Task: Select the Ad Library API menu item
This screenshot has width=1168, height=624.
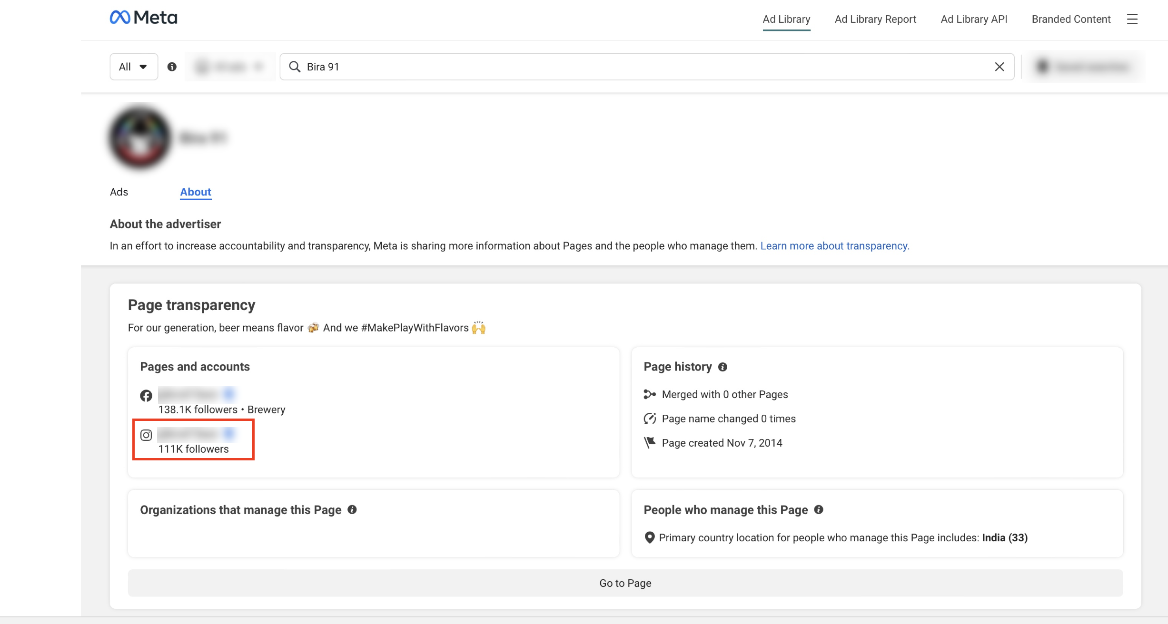Action: coord(974,19)
